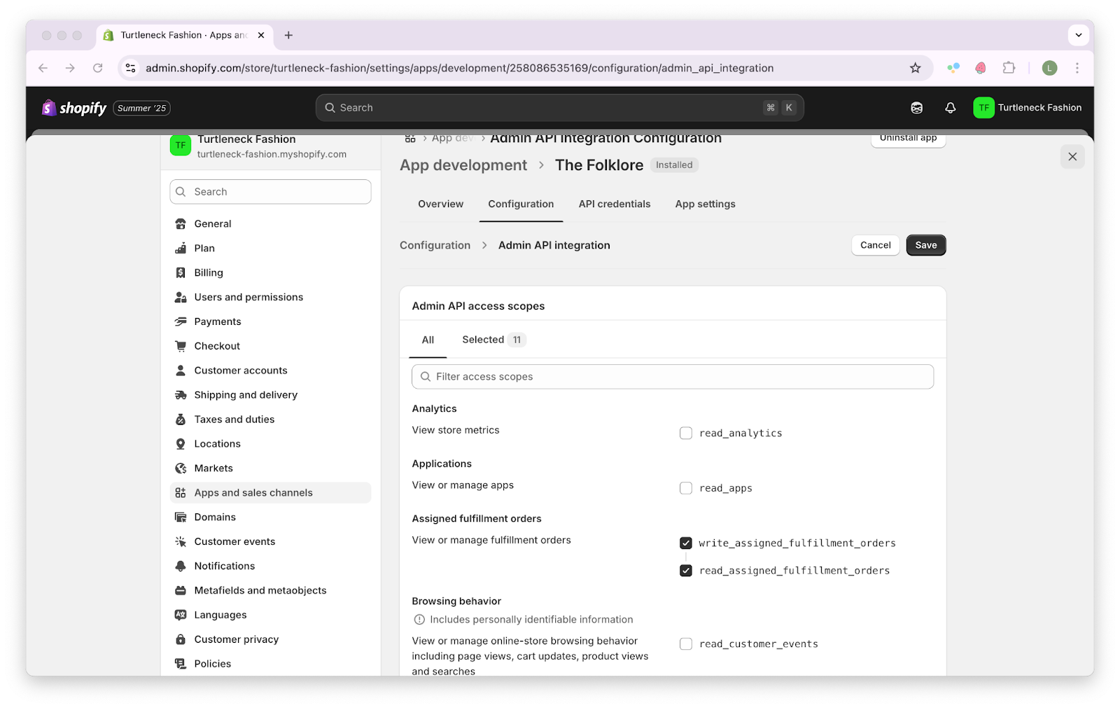Click the Sidekick assistant icon in top bar
This screenshot has width=1120, height=708.
coord(916,108)
